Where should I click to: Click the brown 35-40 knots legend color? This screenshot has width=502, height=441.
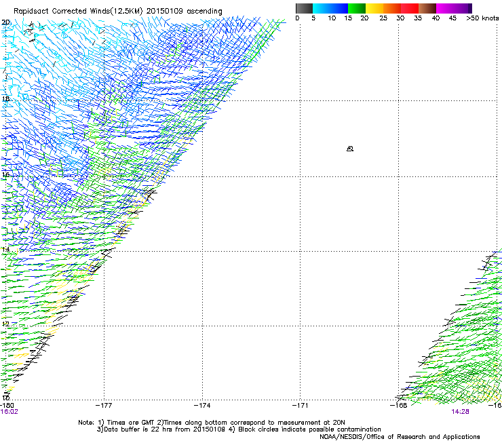click(427, 8)
